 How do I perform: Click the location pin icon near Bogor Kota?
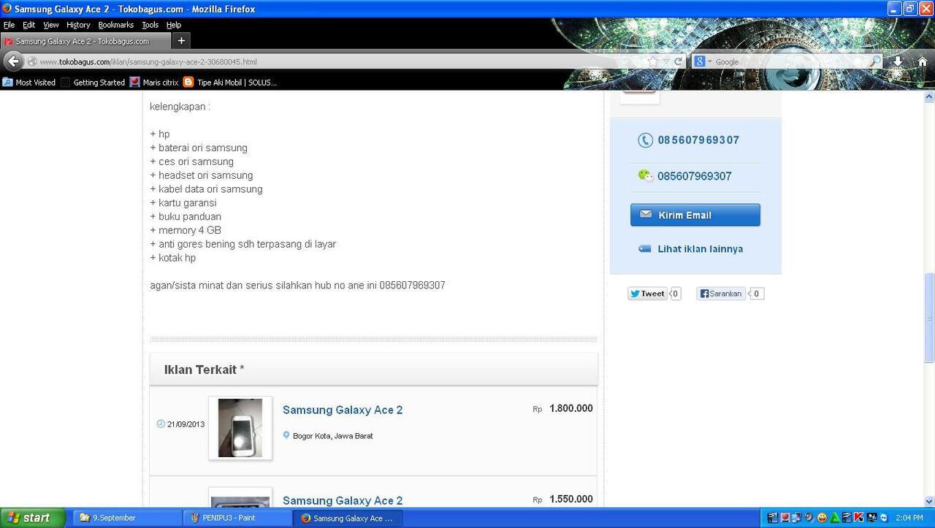(286, 435)
